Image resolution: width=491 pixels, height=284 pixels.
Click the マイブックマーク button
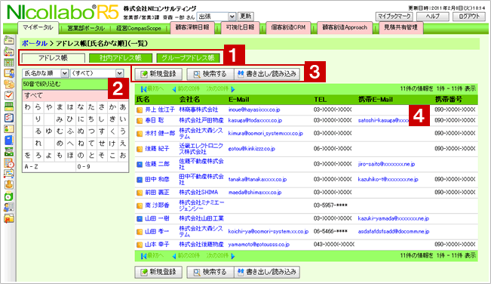[x=394, y=17]
